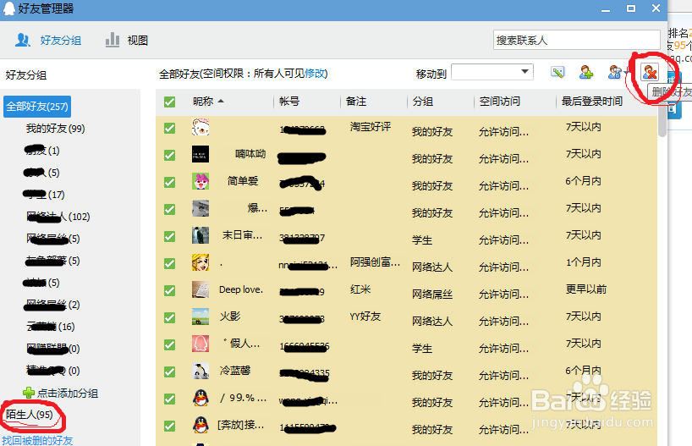Click the green plus icon for 点击添加分组

(x=29, y=393)
